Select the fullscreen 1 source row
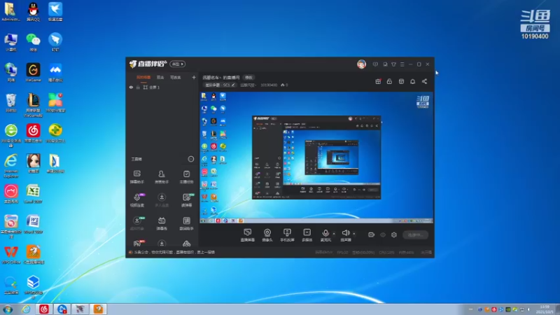The width and height of the screenshot is (560, 315). [162, 87]
